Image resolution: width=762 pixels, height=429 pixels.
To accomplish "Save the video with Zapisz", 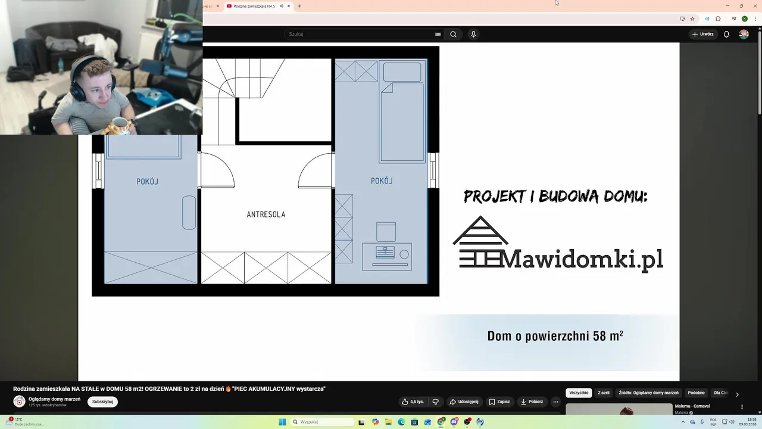I will pos(499,402).
